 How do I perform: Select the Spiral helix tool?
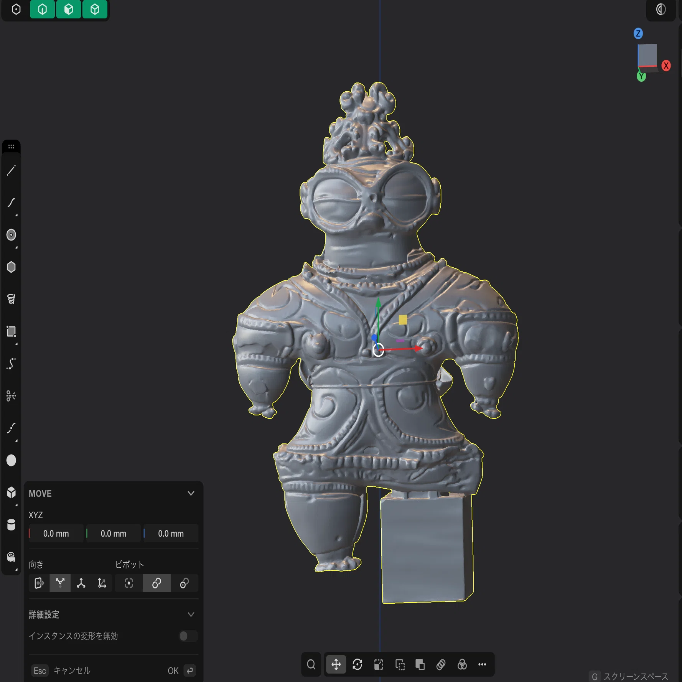11,299
